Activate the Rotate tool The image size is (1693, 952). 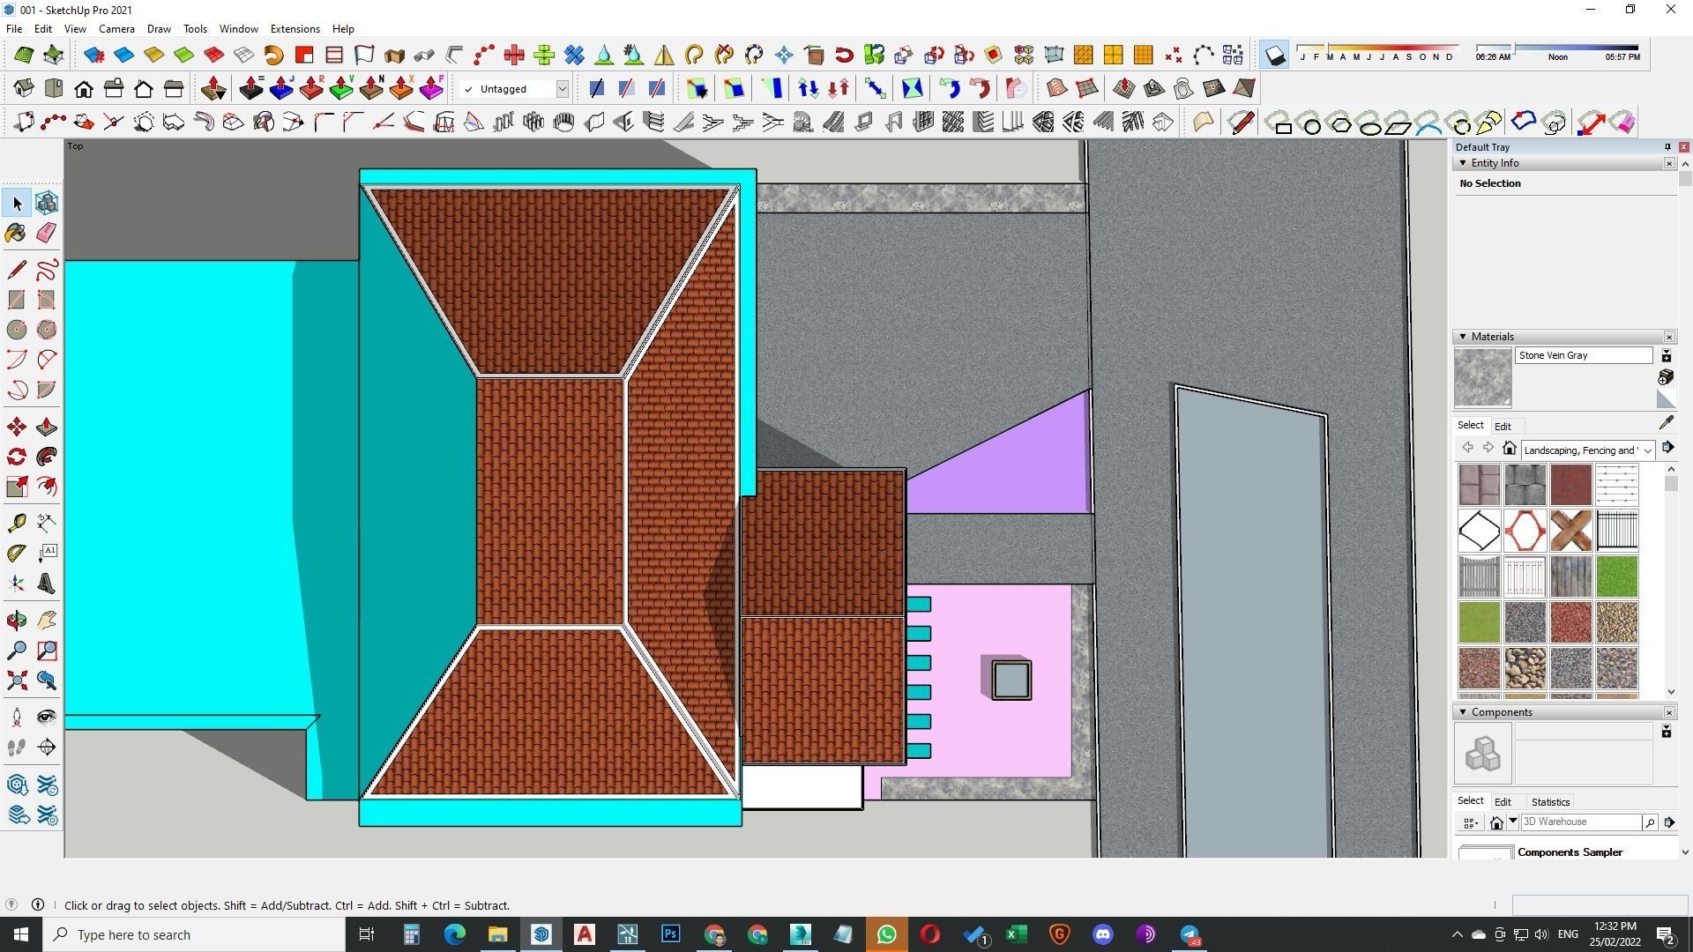16,457
